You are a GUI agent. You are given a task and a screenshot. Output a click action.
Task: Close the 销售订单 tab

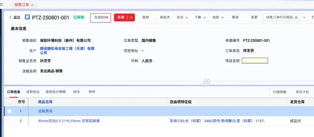[32, 5]
